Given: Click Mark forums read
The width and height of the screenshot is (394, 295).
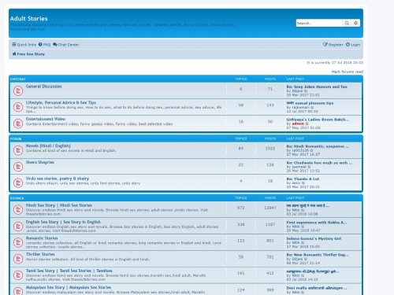Looking at the screenshot, I should 348,72.
